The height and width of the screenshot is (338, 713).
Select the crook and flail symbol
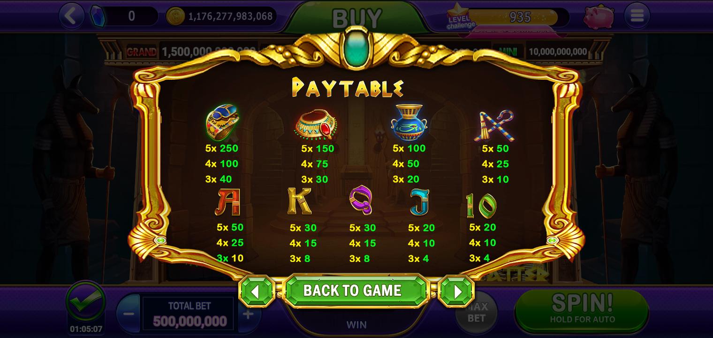coord(495,125)
